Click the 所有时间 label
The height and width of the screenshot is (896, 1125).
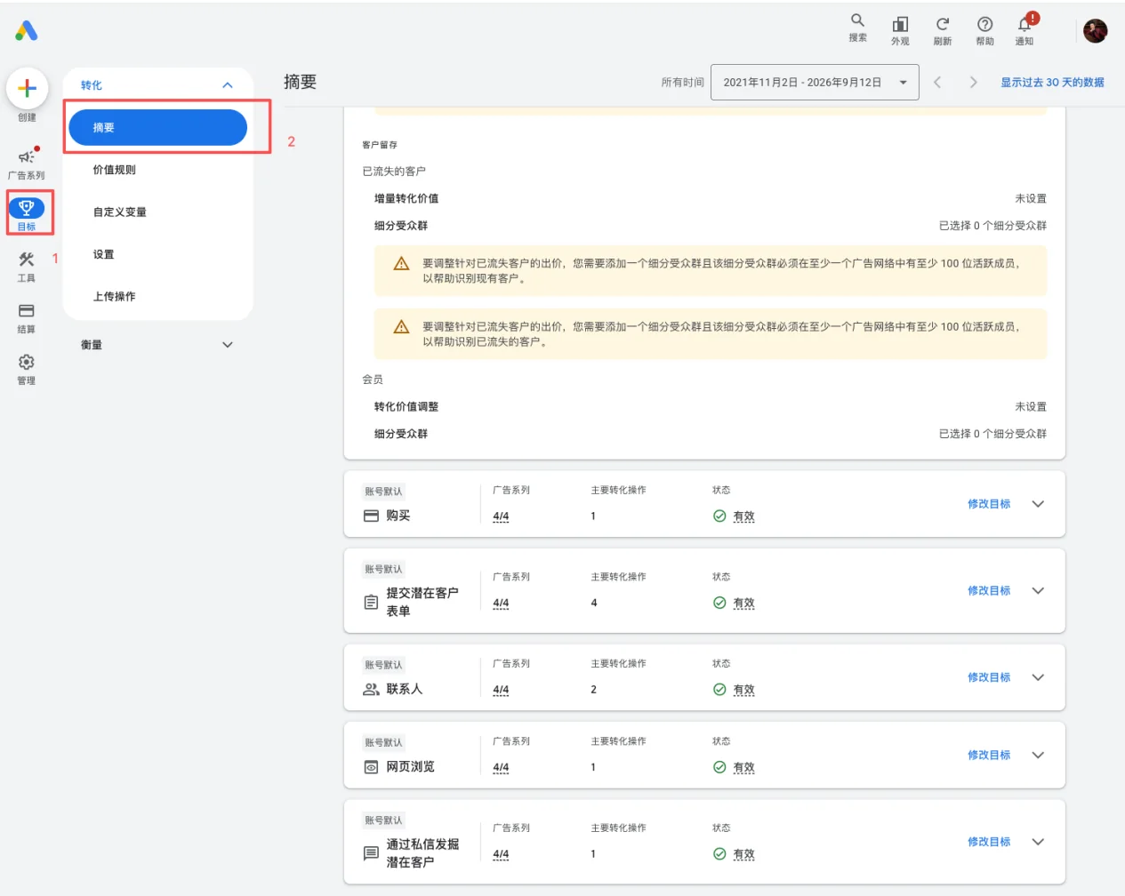click(x=682, y=82)
